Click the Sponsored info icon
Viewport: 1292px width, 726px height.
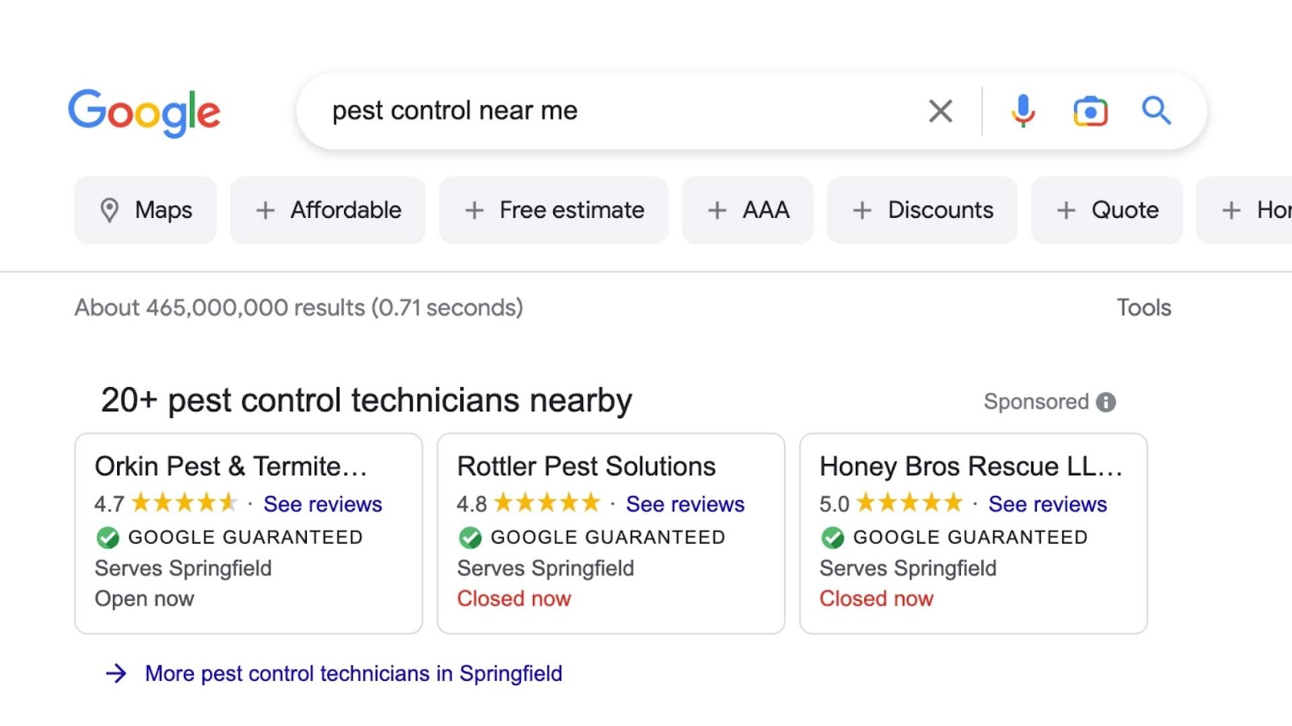(x=1105, y=402)
